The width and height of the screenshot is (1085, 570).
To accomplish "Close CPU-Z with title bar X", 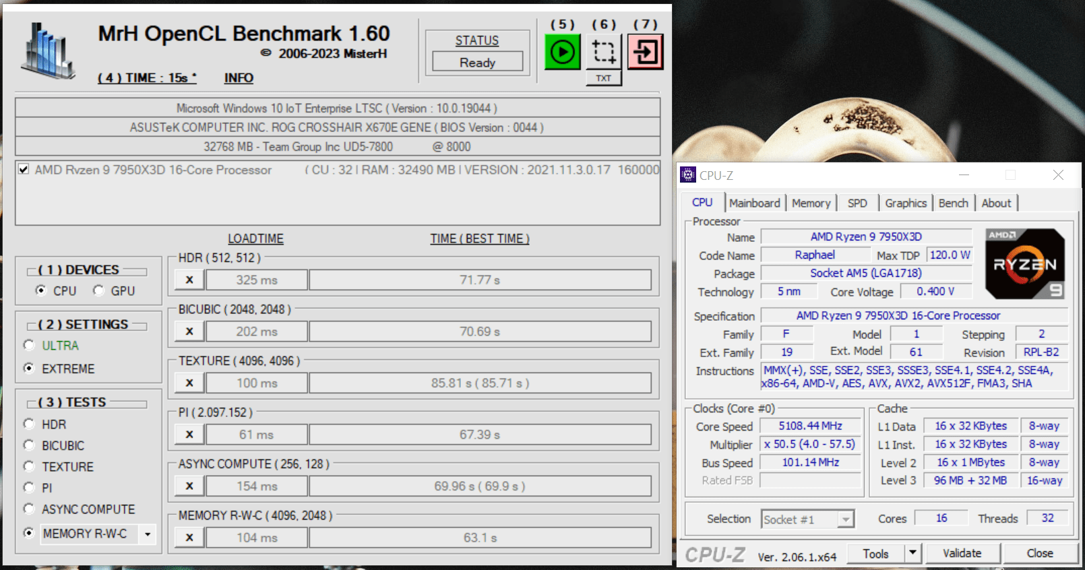I will point(1058,175).
